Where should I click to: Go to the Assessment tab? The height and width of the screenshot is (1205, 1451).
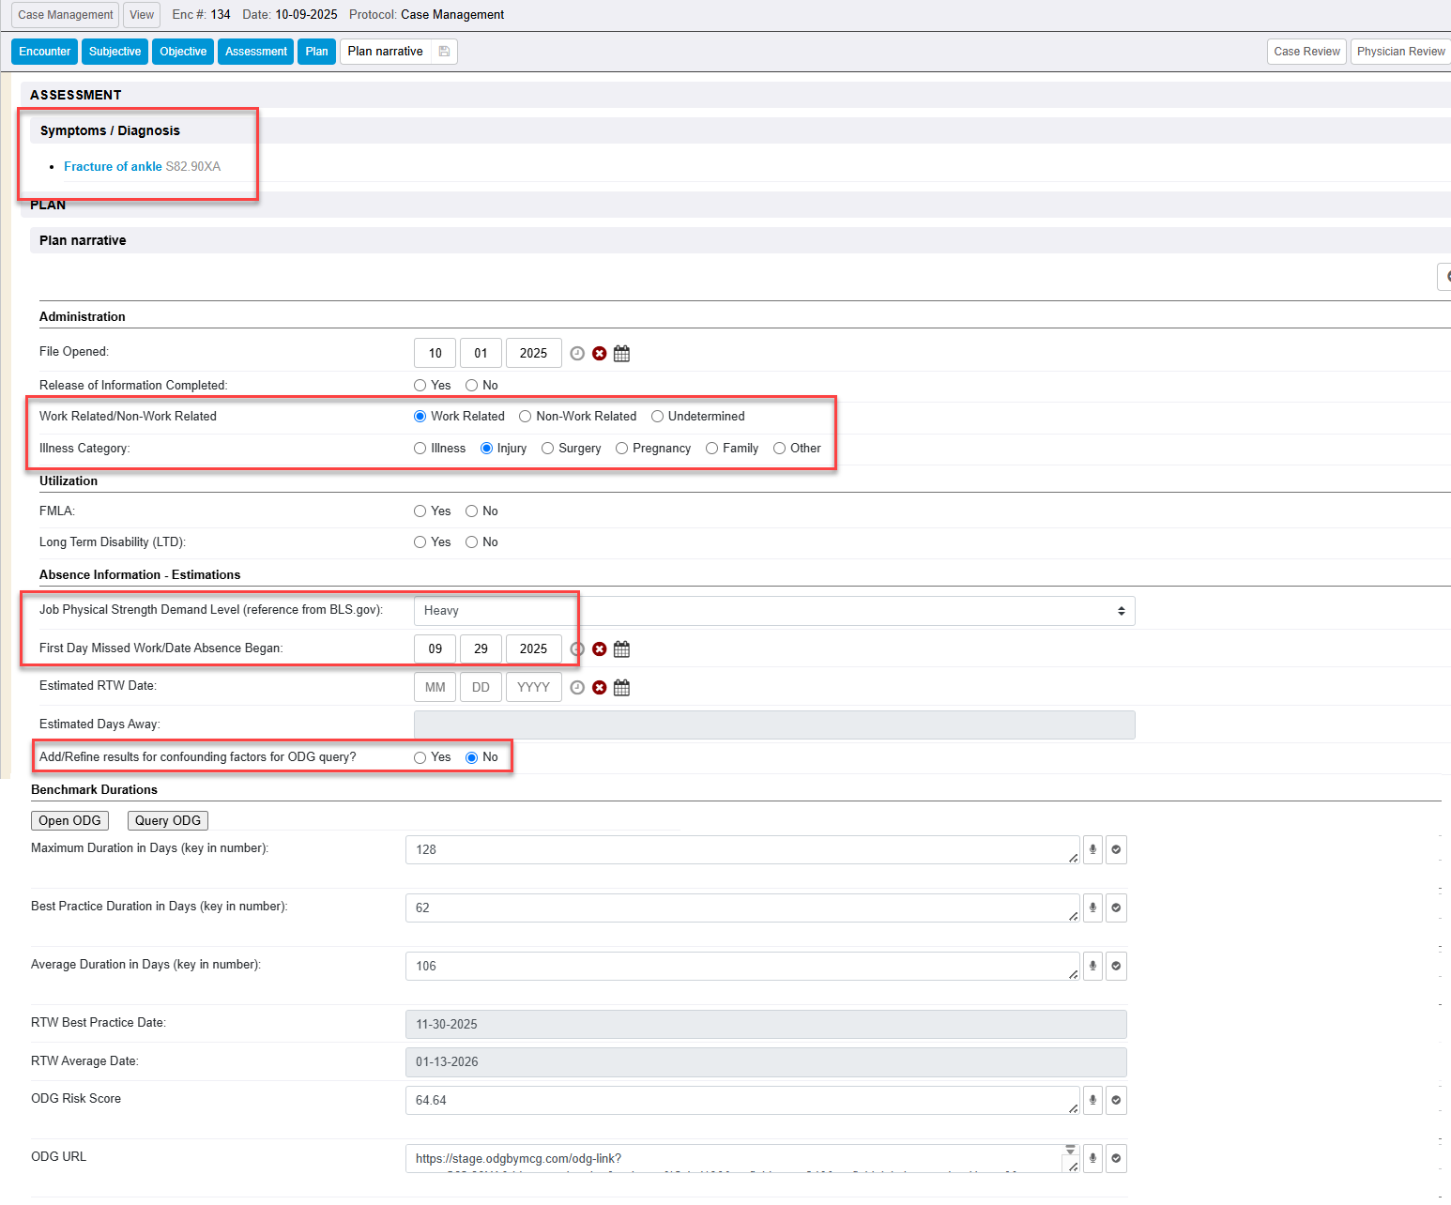pyautogui.click(x=255, y=52)
